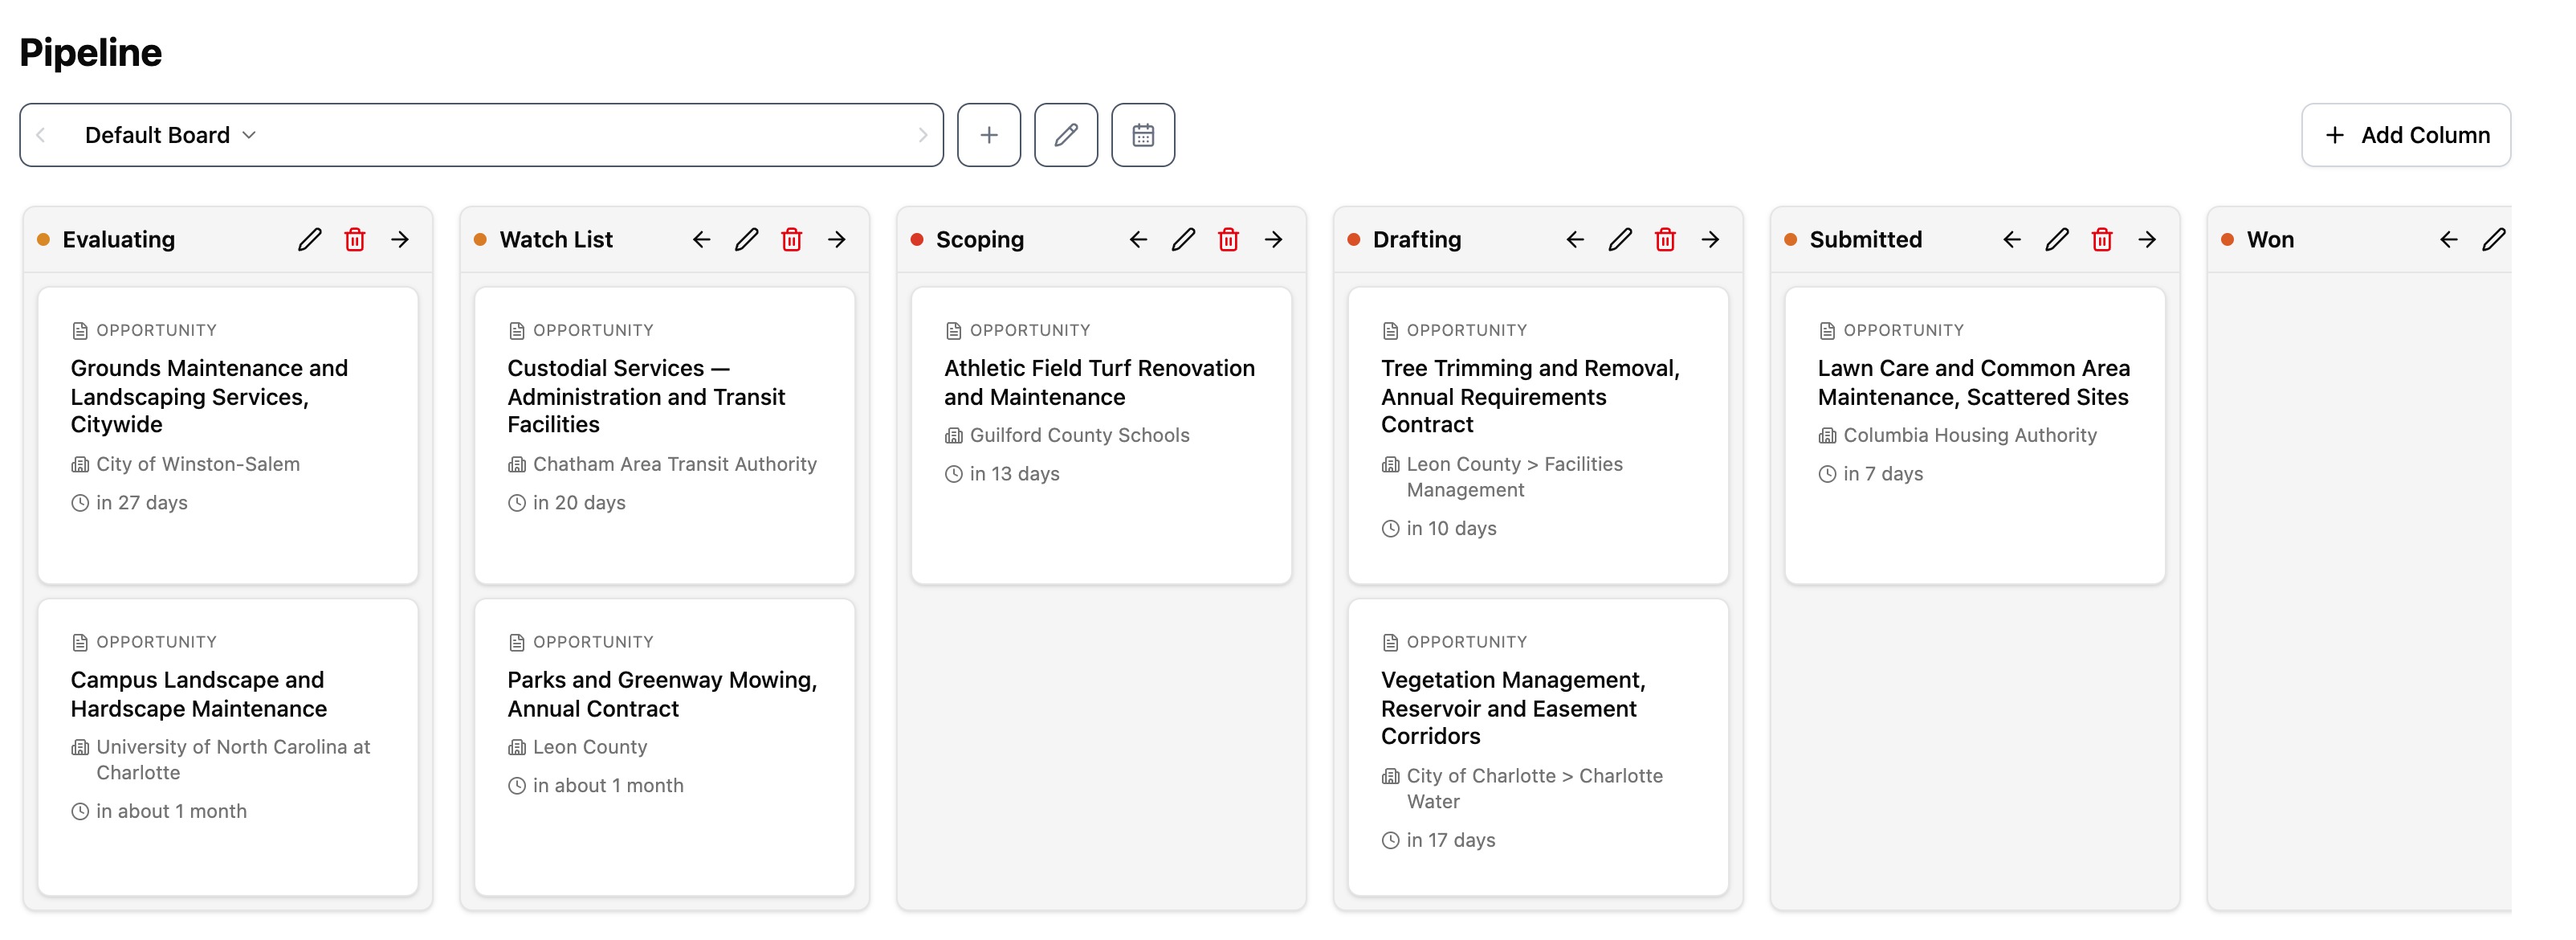The height and width of the screenshot is (940, 2576).
Task: Open Vegetation Management, Reservoir and Easement card
Action: pyautogui.click(x=1538, y=748)
